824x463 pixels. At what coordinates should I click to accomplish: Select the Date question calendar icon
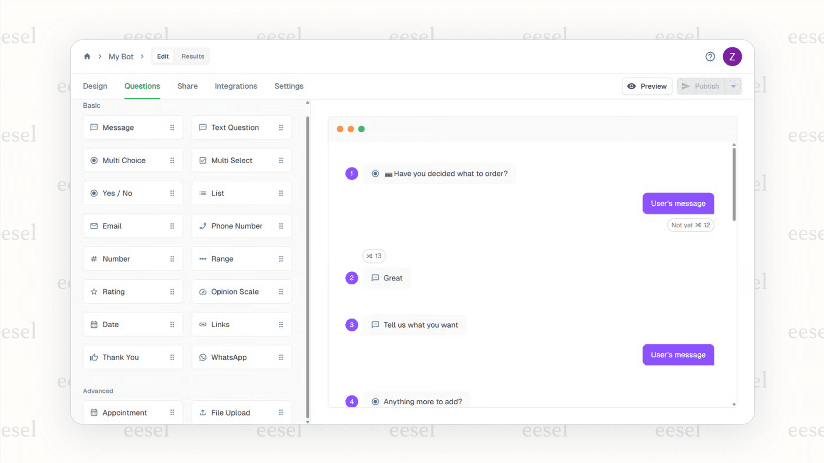pyautogui.click(x=94, y=324)
